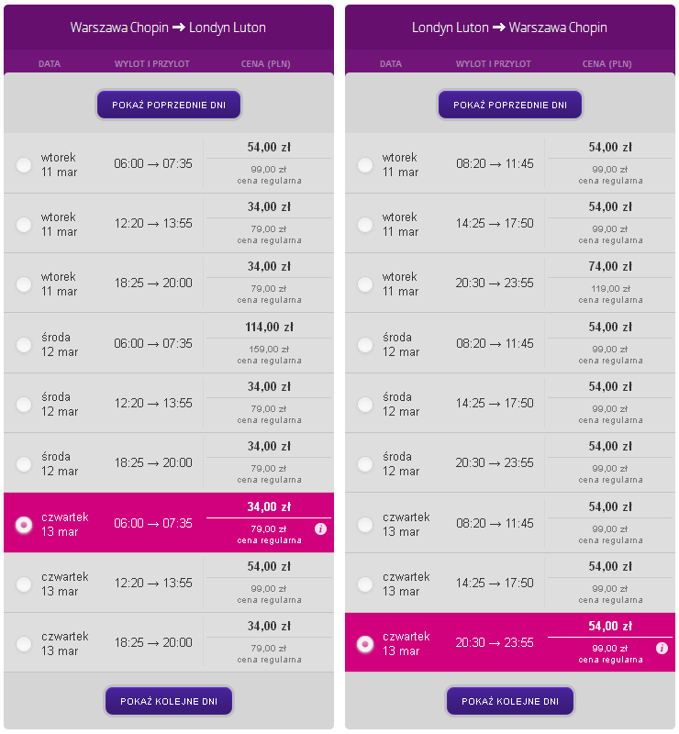Show previous days for Warszawa to Luton

(169, 105)
